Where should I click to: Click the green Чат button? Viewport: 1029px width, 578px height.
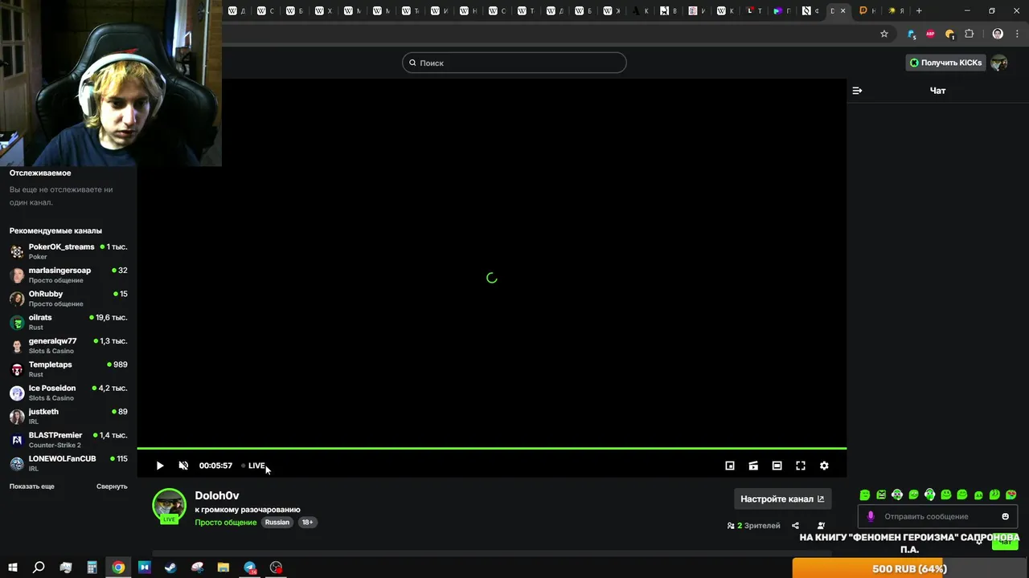coord(1005,542)
